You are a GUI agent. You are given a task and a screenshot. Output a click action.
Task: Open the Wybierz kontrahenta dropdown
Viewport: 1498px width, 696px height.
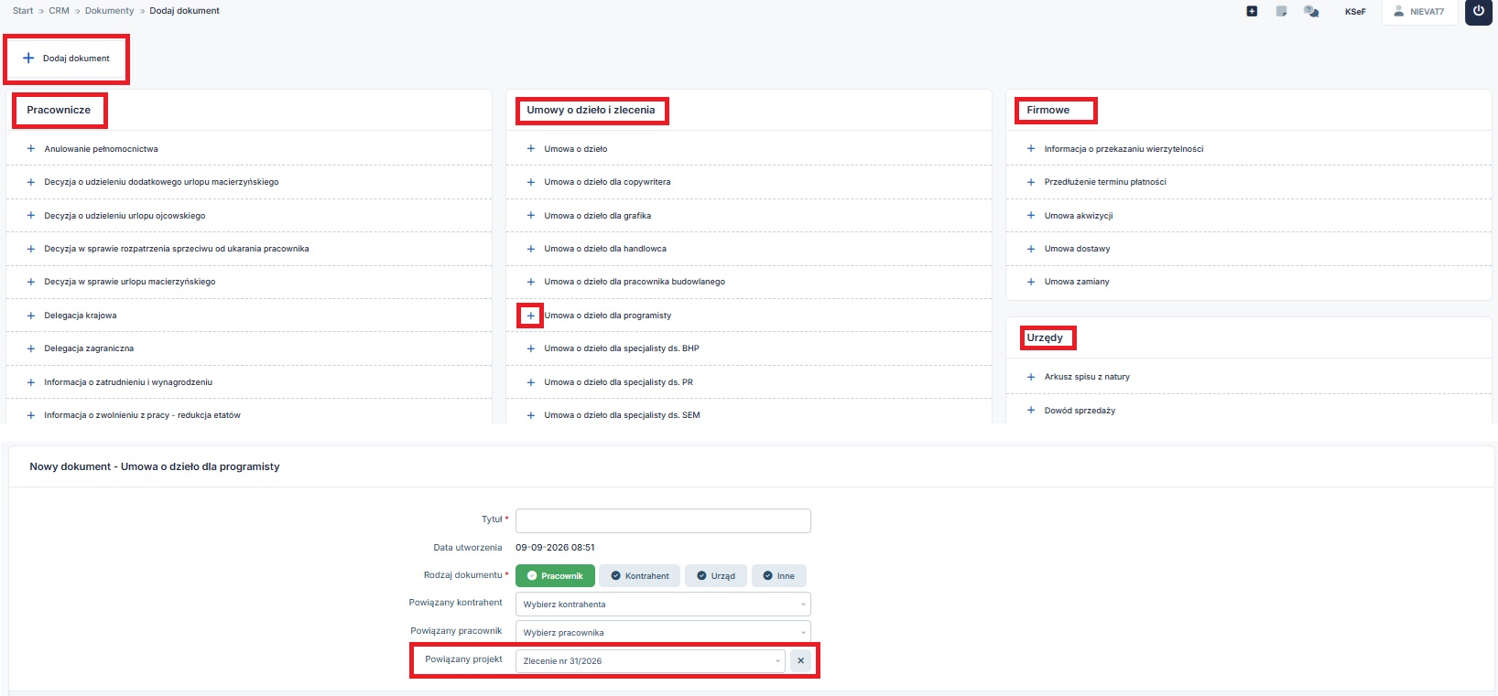click(663, 604)
